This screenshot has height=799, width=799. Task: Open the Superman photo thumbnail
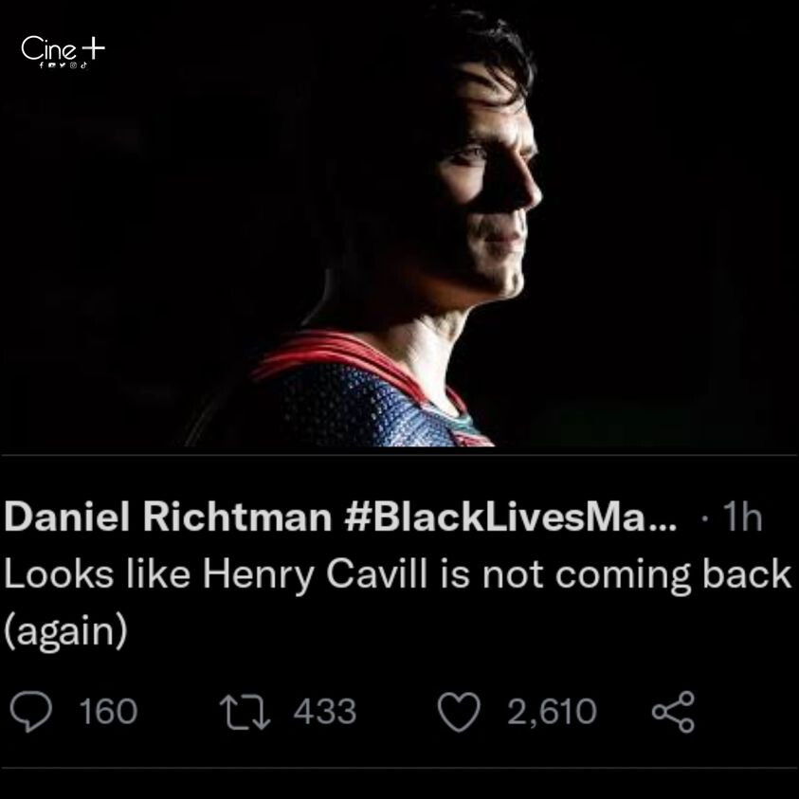click(400, 225)
